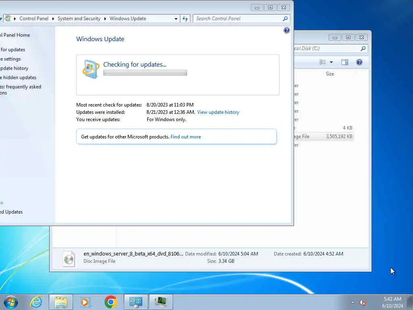The image size is (413, 310).
Task: Click the Date modified 6/10/2024 5:04 AM value
Action: click(238, 254)
